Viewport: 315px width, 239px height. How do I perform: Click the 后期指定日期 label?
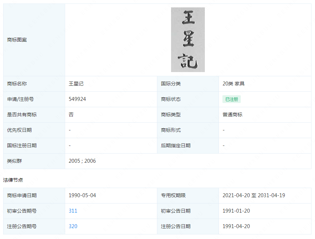[x=176, y=146]
